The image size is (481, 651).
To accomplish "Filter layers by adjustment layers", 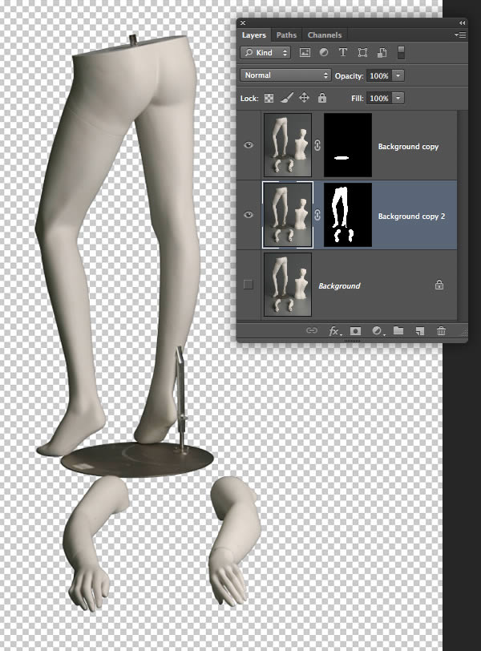I will pyautogui.click(x=324, y=53).
